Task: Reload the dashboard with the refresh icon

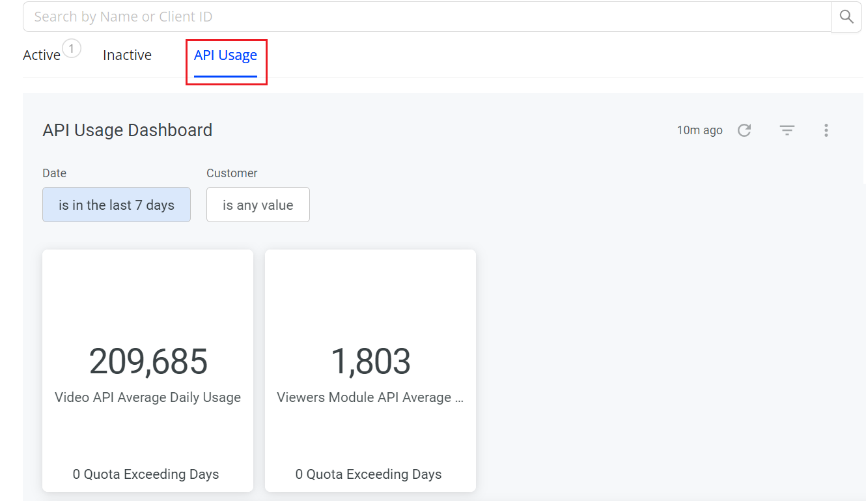Action: pyautogui.click(x=744, y=130)
